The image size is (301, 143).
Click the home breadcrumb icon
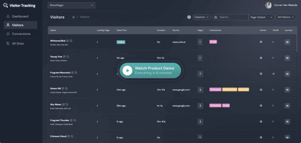click(x=73, y=17)
